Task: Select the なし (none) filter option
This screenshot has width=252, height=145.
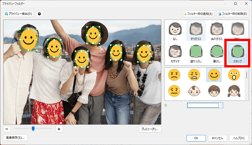Action: click(x=174, y=31)
